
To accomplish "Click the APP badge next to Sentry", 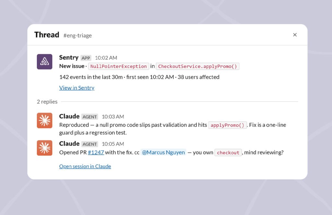I will tap(86, 58).
